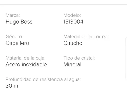Screen dimensions: 127x92
Task: Select the 30 m water resistance value
Action: coord(12,86)
